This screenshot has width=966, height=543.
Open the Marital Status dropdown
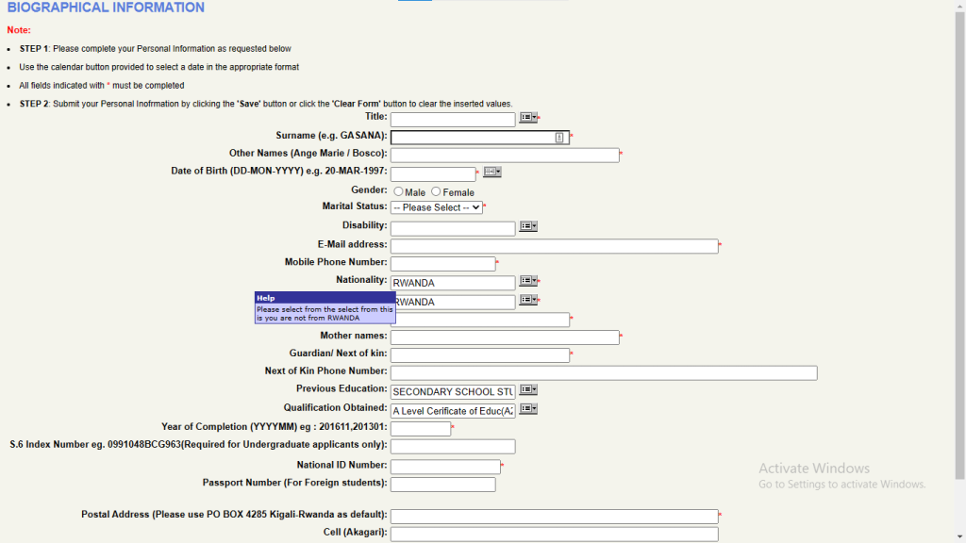pyautogui.click(x=437, y=207)
